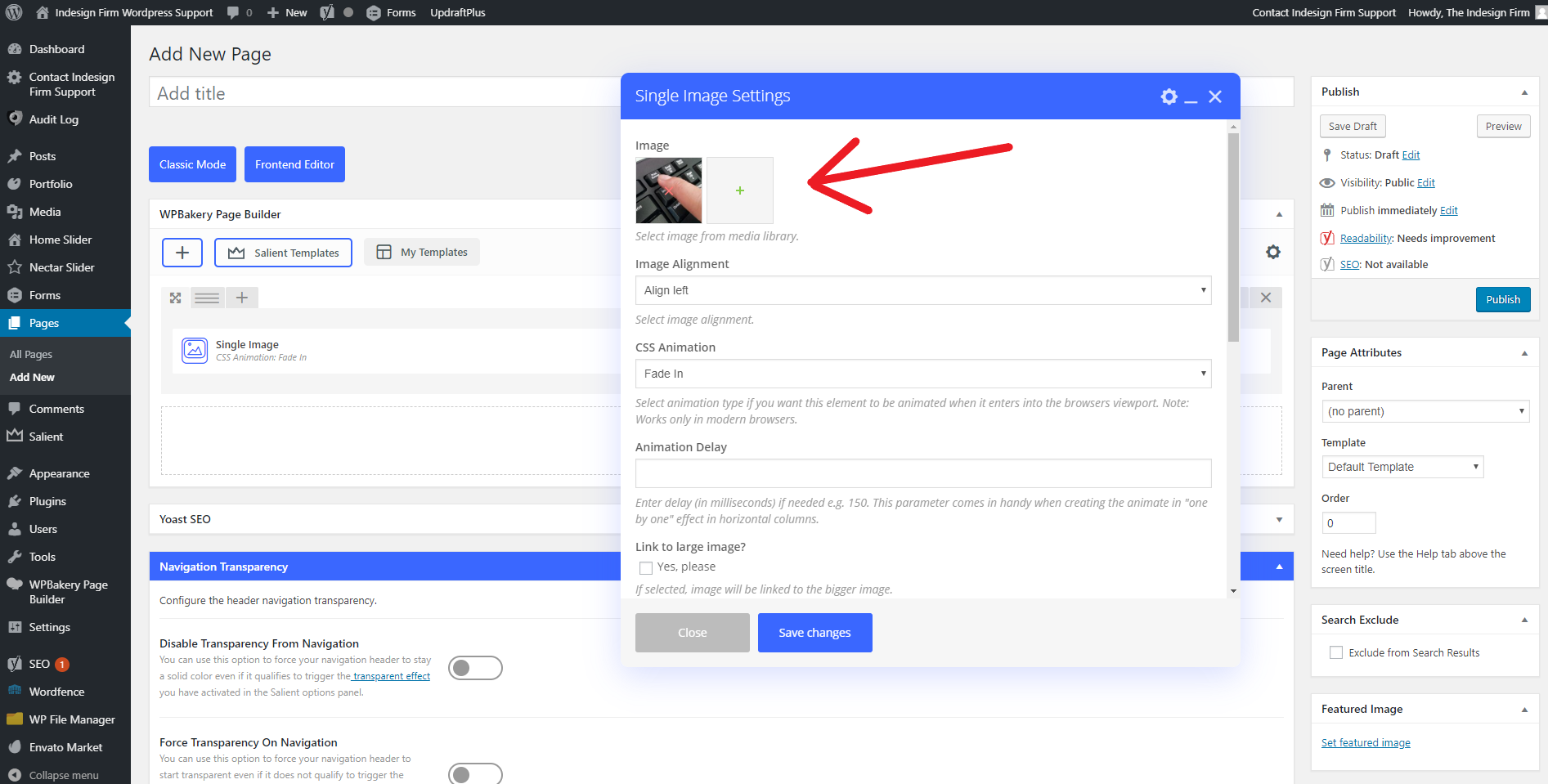Click the WordPress logo in admin bar

click(x=14, y=12)
